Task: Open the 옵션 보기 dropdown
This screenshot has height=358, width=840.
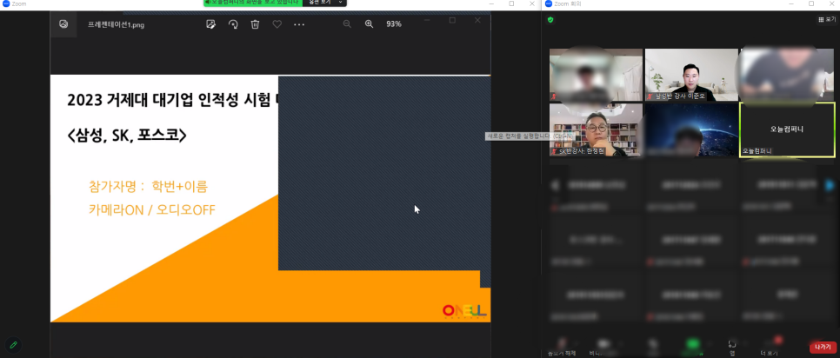Action: tap(324, 3)
